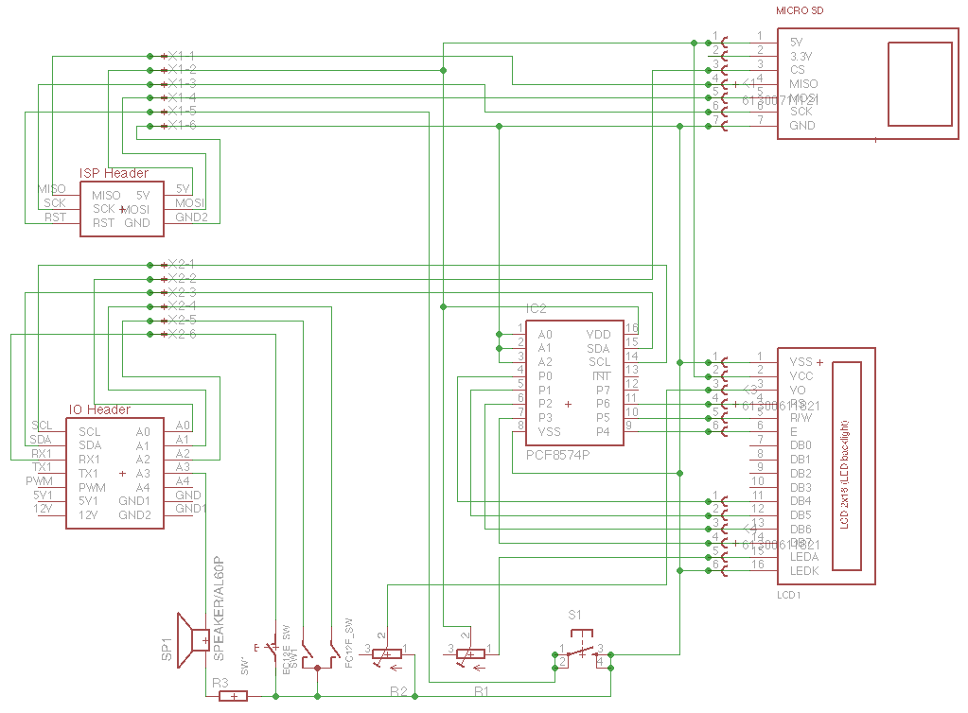Select the X2-4 terminal label

[x=182, y=306]
